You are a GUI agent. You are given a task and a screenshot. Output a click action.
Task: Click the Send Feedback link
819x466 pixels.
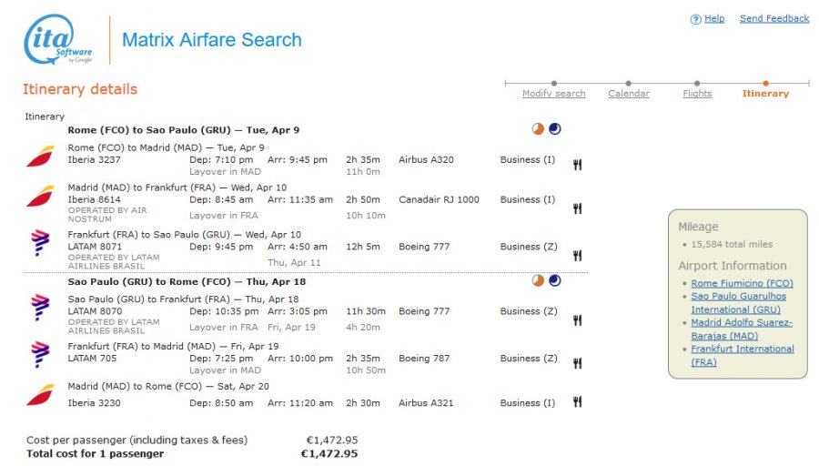pyautogui.click(x=774, y=19)
